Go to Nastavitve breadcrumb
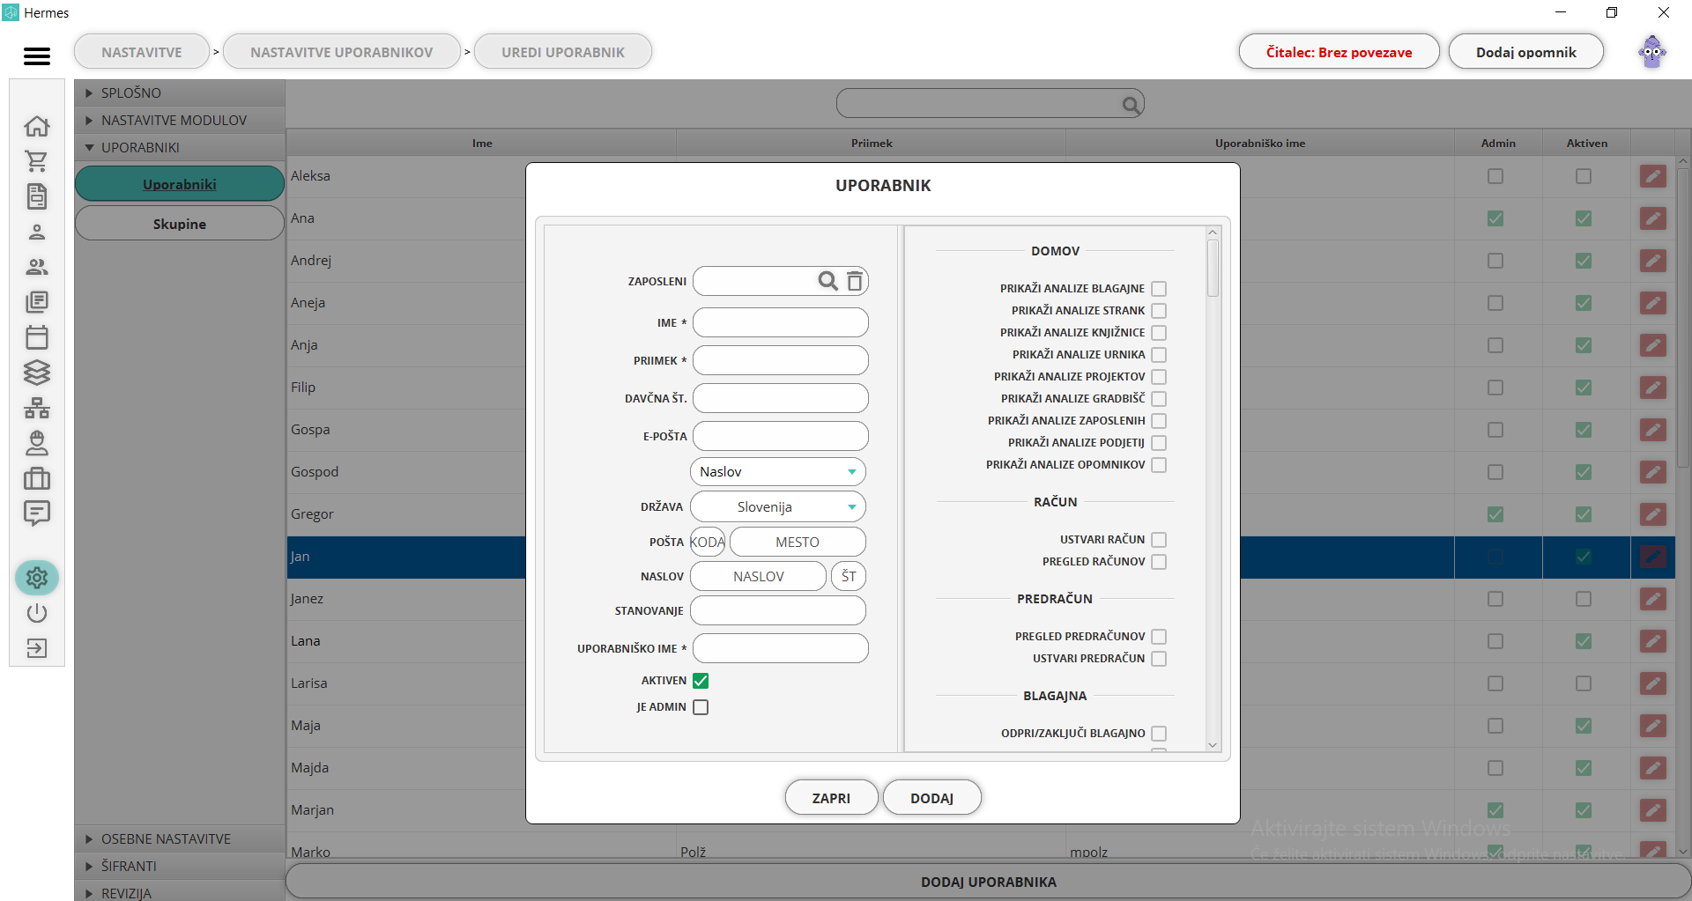 (x=142, y=52)
